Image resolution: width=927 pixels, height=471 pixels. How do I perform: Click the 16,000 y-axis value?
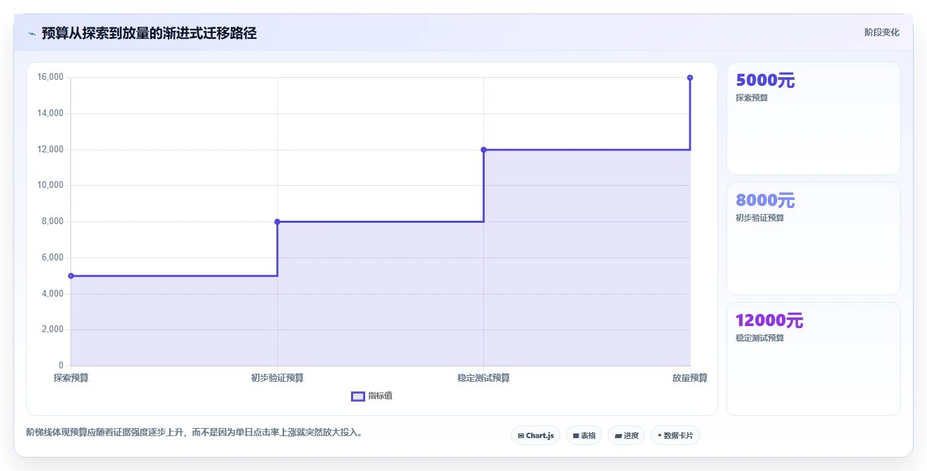coord(50,77)
